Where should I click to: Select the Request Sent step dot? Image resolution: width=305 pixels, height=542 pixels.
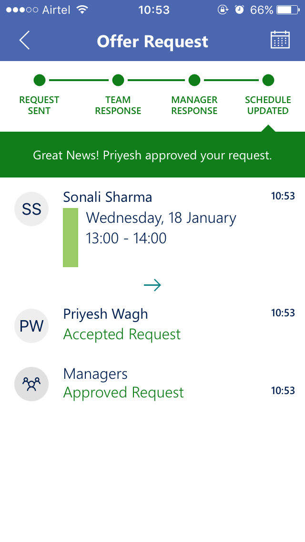[40, 80]
